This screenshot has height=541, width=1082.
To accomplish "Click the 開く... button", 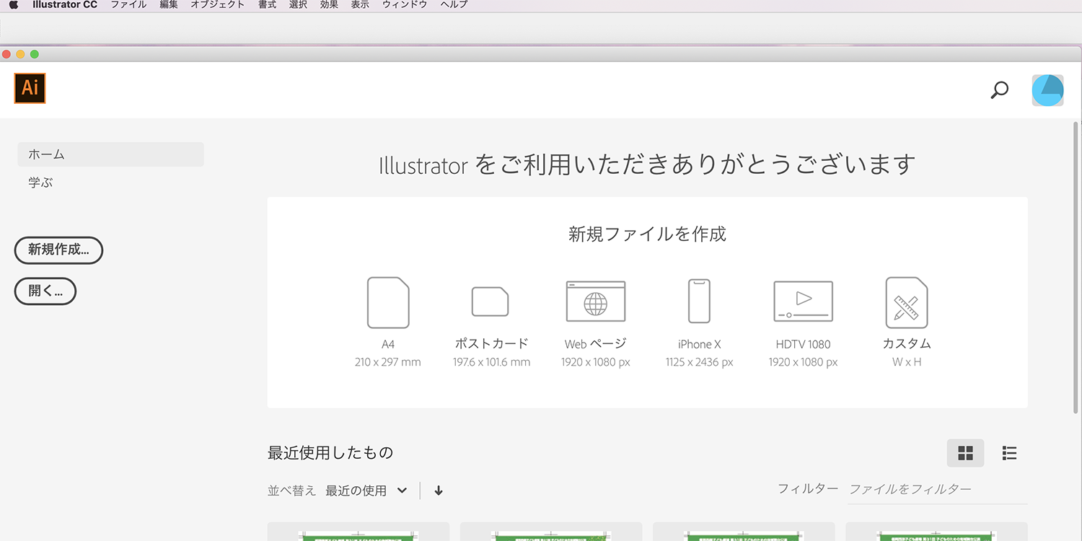I will (45, 291).
